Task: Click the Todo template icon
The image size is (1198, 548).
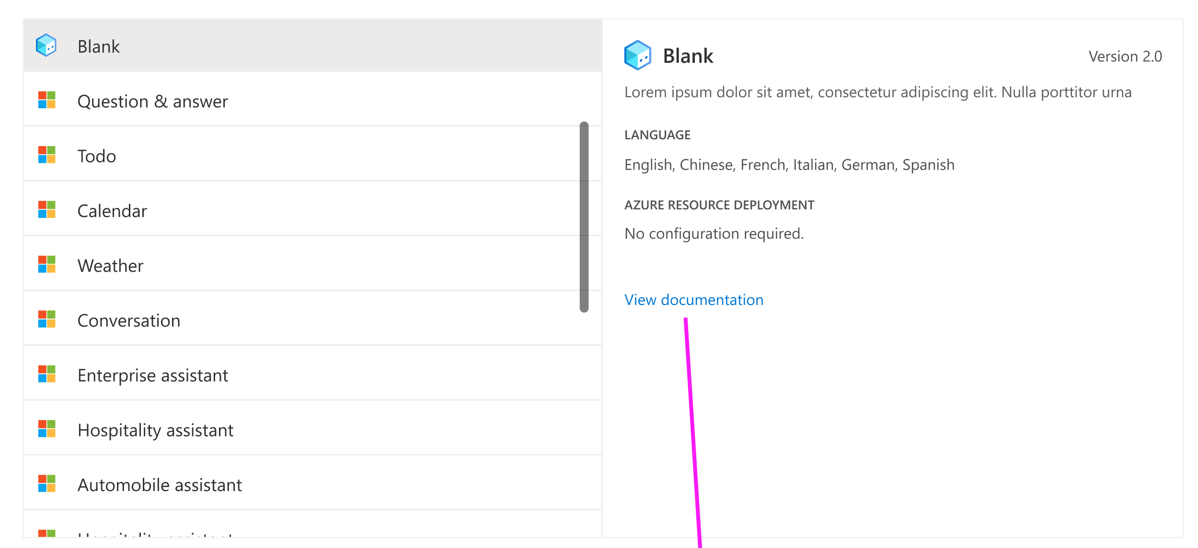Action: pos(46,155)
